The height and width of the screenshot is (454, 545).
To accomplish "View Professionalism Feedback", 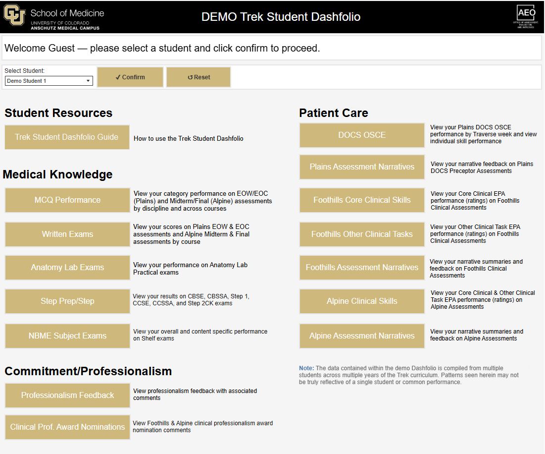I will (67, 396).
